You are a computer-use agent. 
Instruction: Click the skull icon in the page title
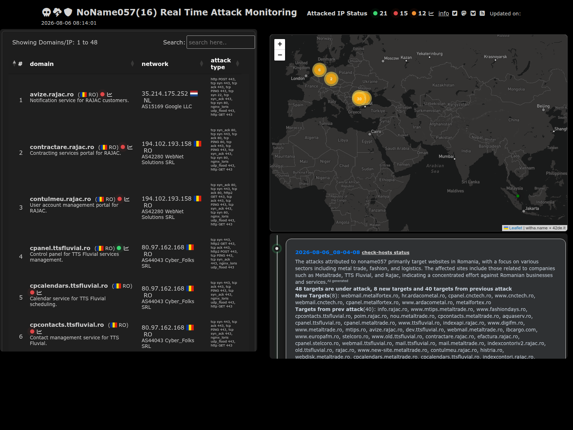47,13
